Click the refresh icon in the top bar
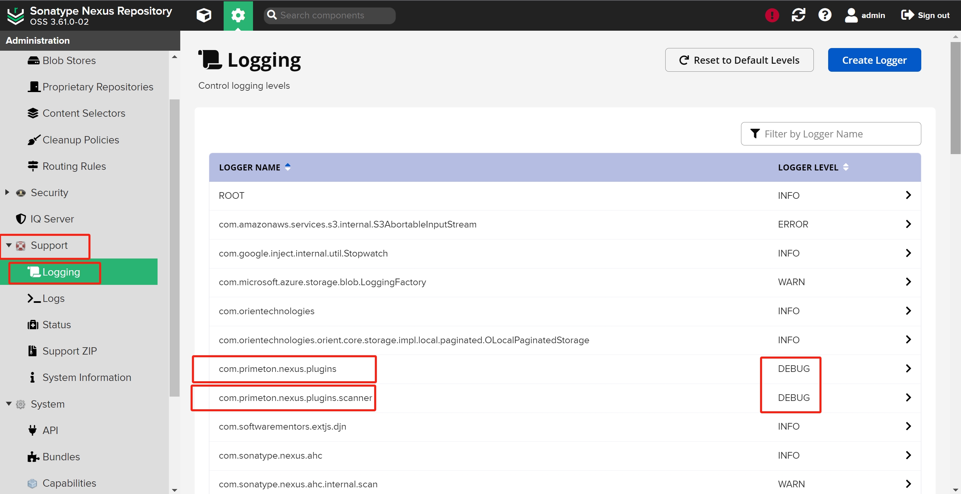Image resolution: width=961 pixels, height=494 pixels. tap(798, 15)
